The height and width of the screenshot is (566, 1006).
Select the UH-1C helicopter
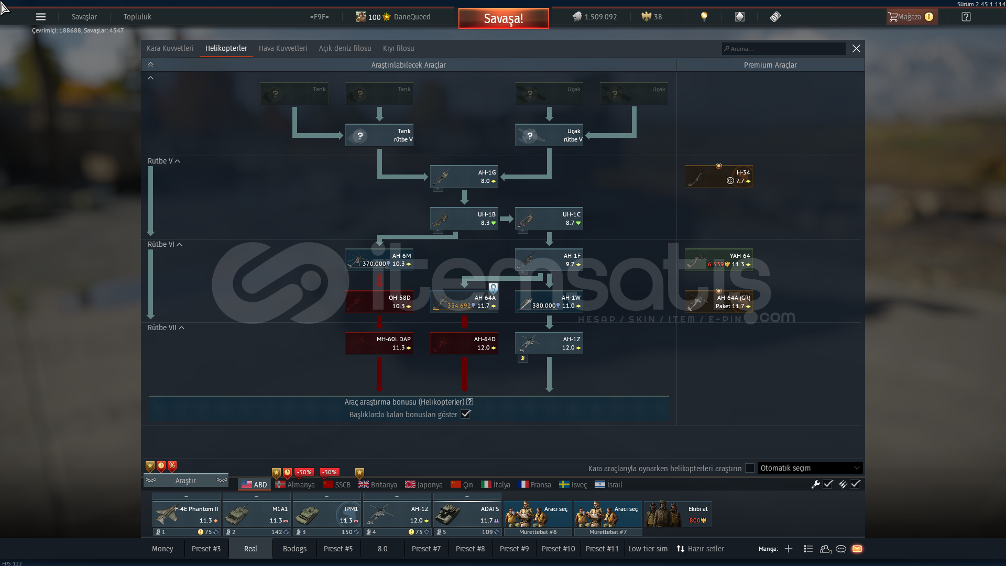pos(549,219)
